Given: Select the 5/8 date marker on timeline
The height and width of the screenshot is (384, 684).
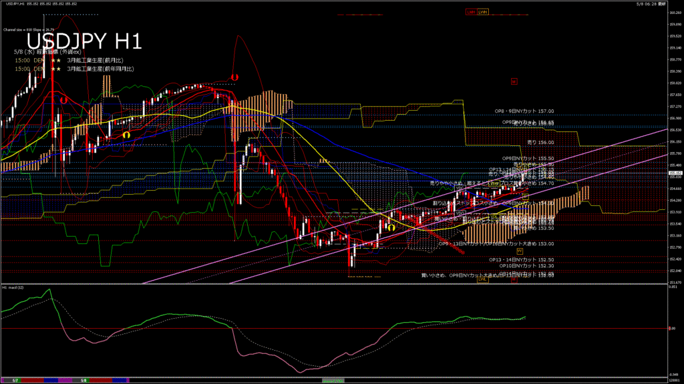Looking at the screenshot, I should 84,381.
